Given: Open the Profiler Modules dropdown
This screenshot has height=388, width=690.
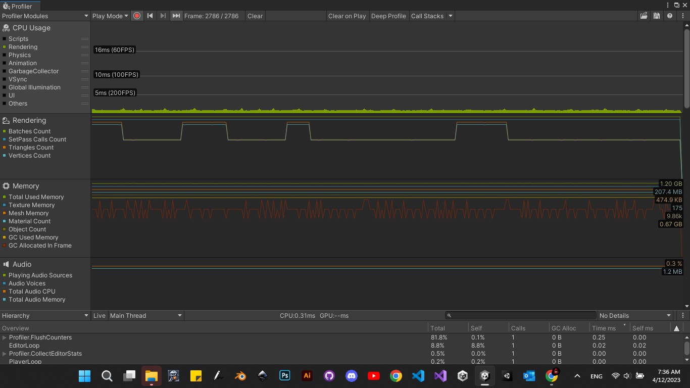Looking at the screenshot, I should [45, 16].
